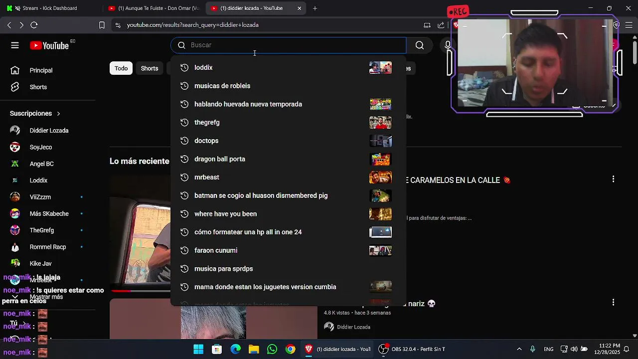This screenshot has width=638, height=359.
Task: Open WhatsApp from taskbar
Action: [x=272, y=349]
